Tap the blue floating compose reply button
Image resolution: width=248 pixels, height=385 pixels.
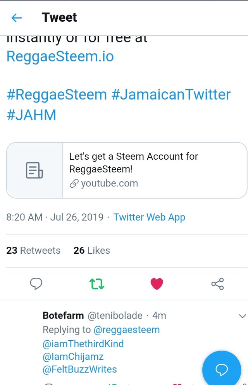[x=222, y=369]
